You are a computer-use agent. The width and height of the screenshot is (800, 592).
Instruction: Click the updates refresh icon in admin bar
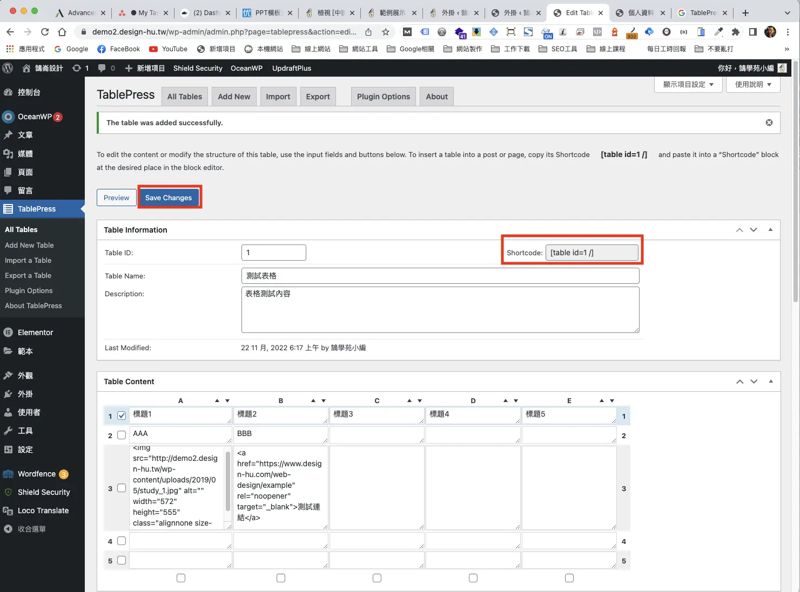(77, 68)
